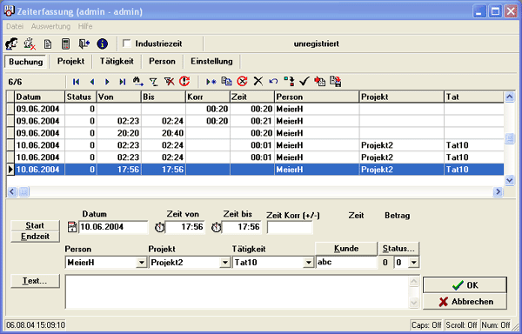
Task: Click the red refresh exclamation icon
Action: click(x=184, y=81)
